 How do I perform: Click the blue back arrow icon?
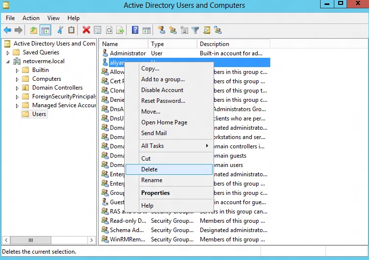(7, 30)
